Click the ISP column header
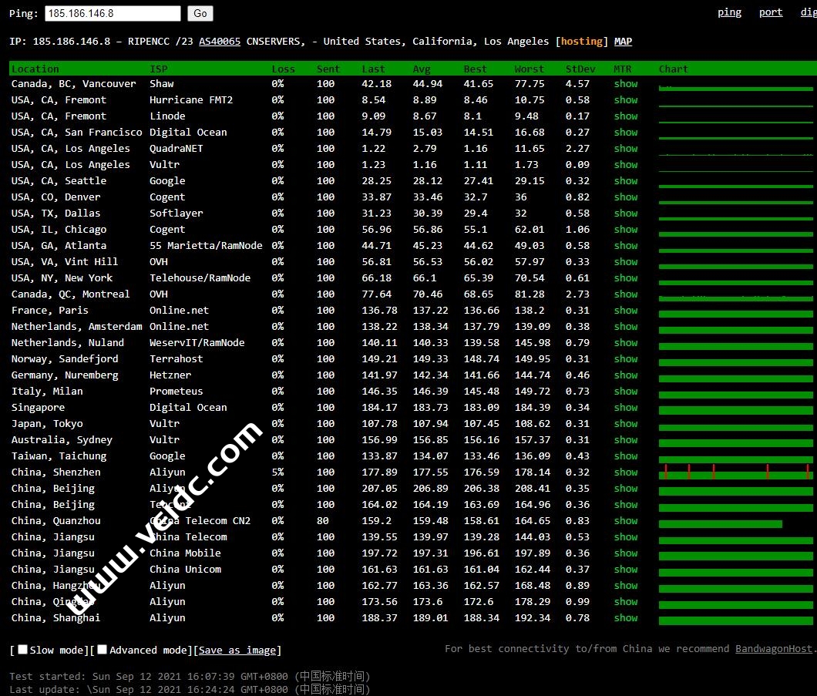 point(159,69)
